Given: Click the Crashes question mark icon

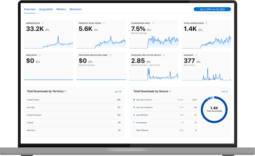Looking at the screenshot, I should (x=196, y=55).
